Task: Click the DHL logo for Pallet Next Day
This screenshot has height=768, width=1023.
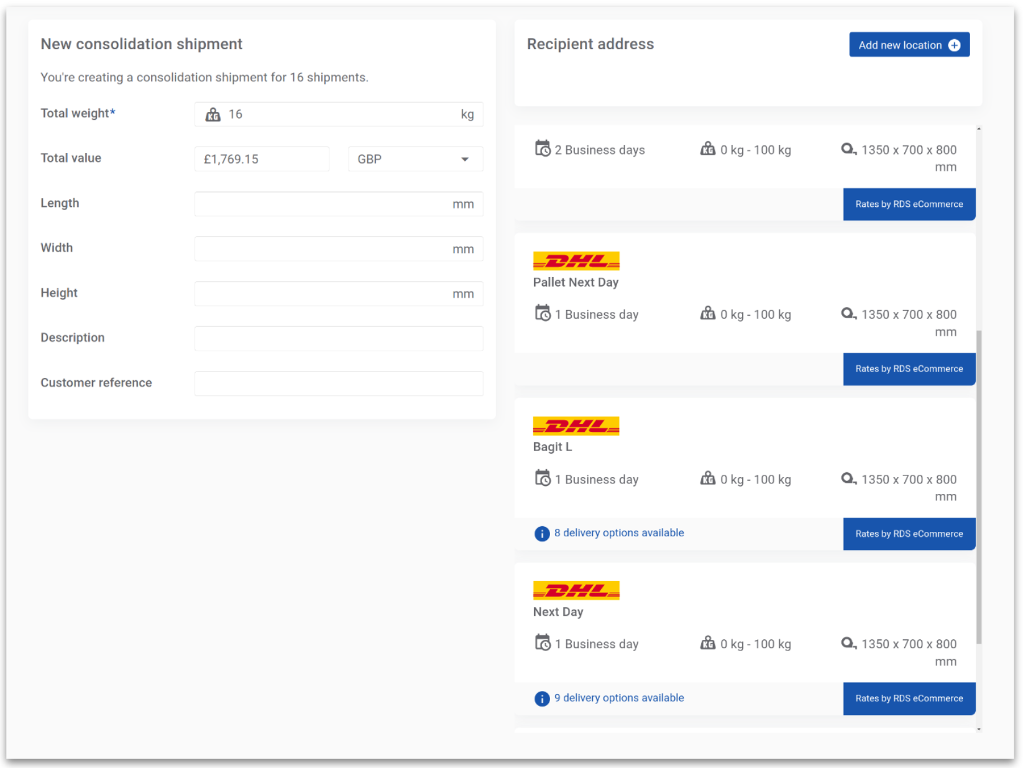Action: click(576, 261)
